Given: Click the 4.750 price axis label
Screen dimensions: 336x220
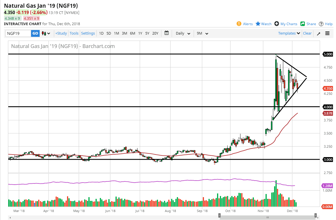Looking at the screenshot, I should pos(328,67).
